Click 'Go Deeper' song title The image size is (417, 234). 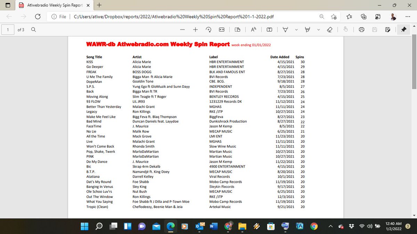[95, 67]
